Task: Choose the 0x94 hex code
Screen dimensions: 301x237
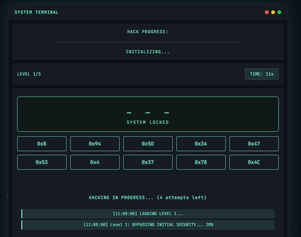Action: pos(95,144)
